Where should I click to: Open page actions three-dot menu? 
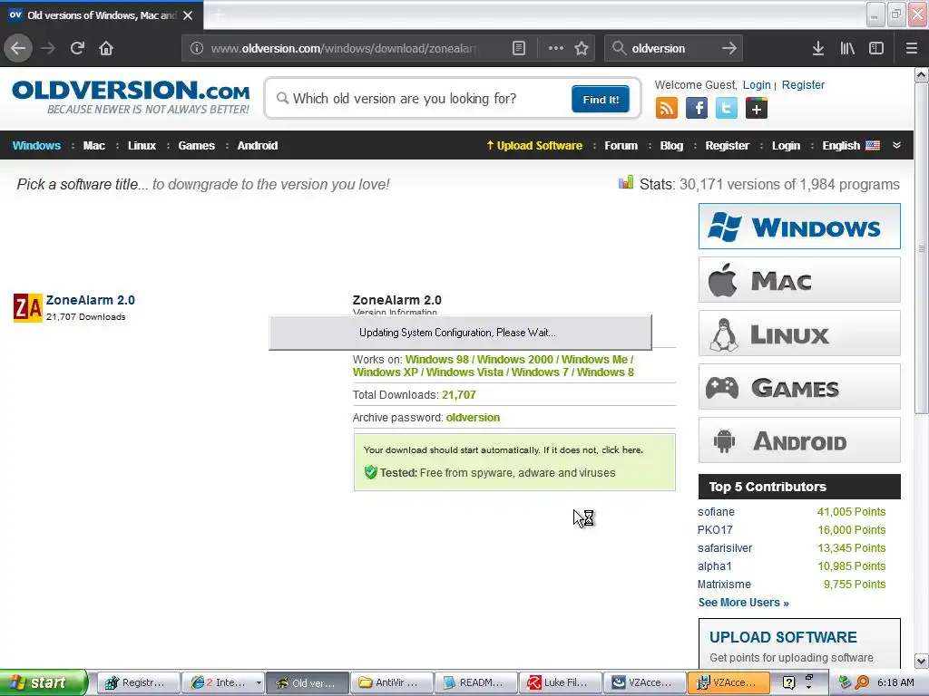coord(556,48)
